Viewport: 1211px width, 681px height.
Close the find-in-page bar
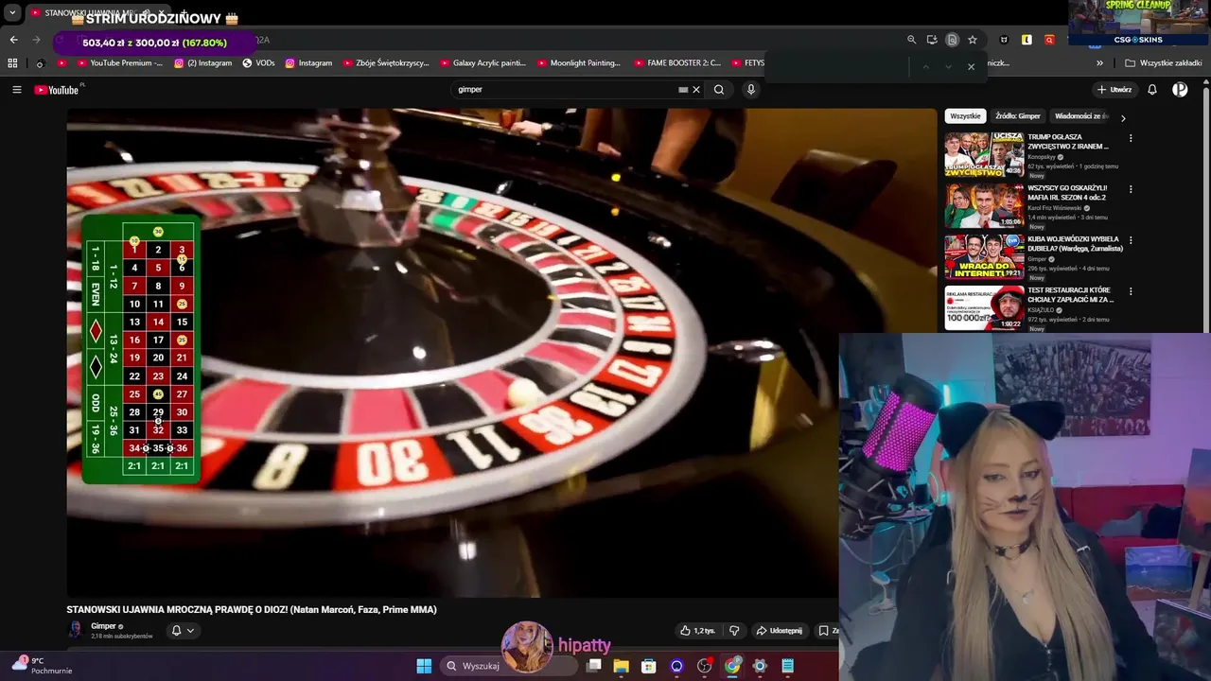coord(971,66)
